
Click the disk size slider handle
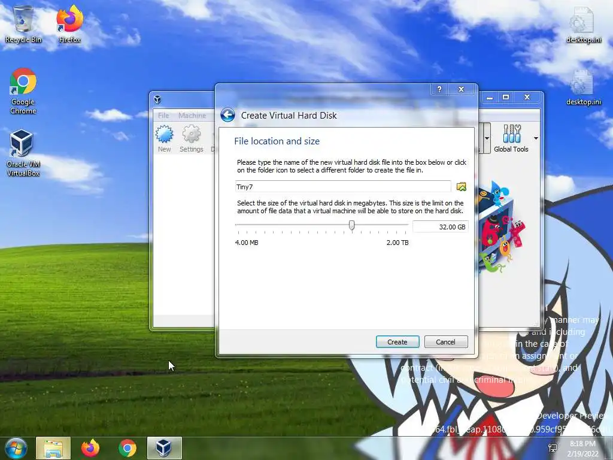click(x=351, y=225)
